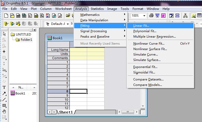Click row 8 header in worksheet
Screen dimensions: 202x122
(x=59, y=91)
